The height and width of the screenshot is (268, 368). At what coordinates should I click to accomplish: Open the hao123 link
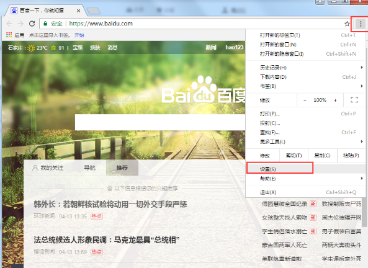[x=235, y=47]
